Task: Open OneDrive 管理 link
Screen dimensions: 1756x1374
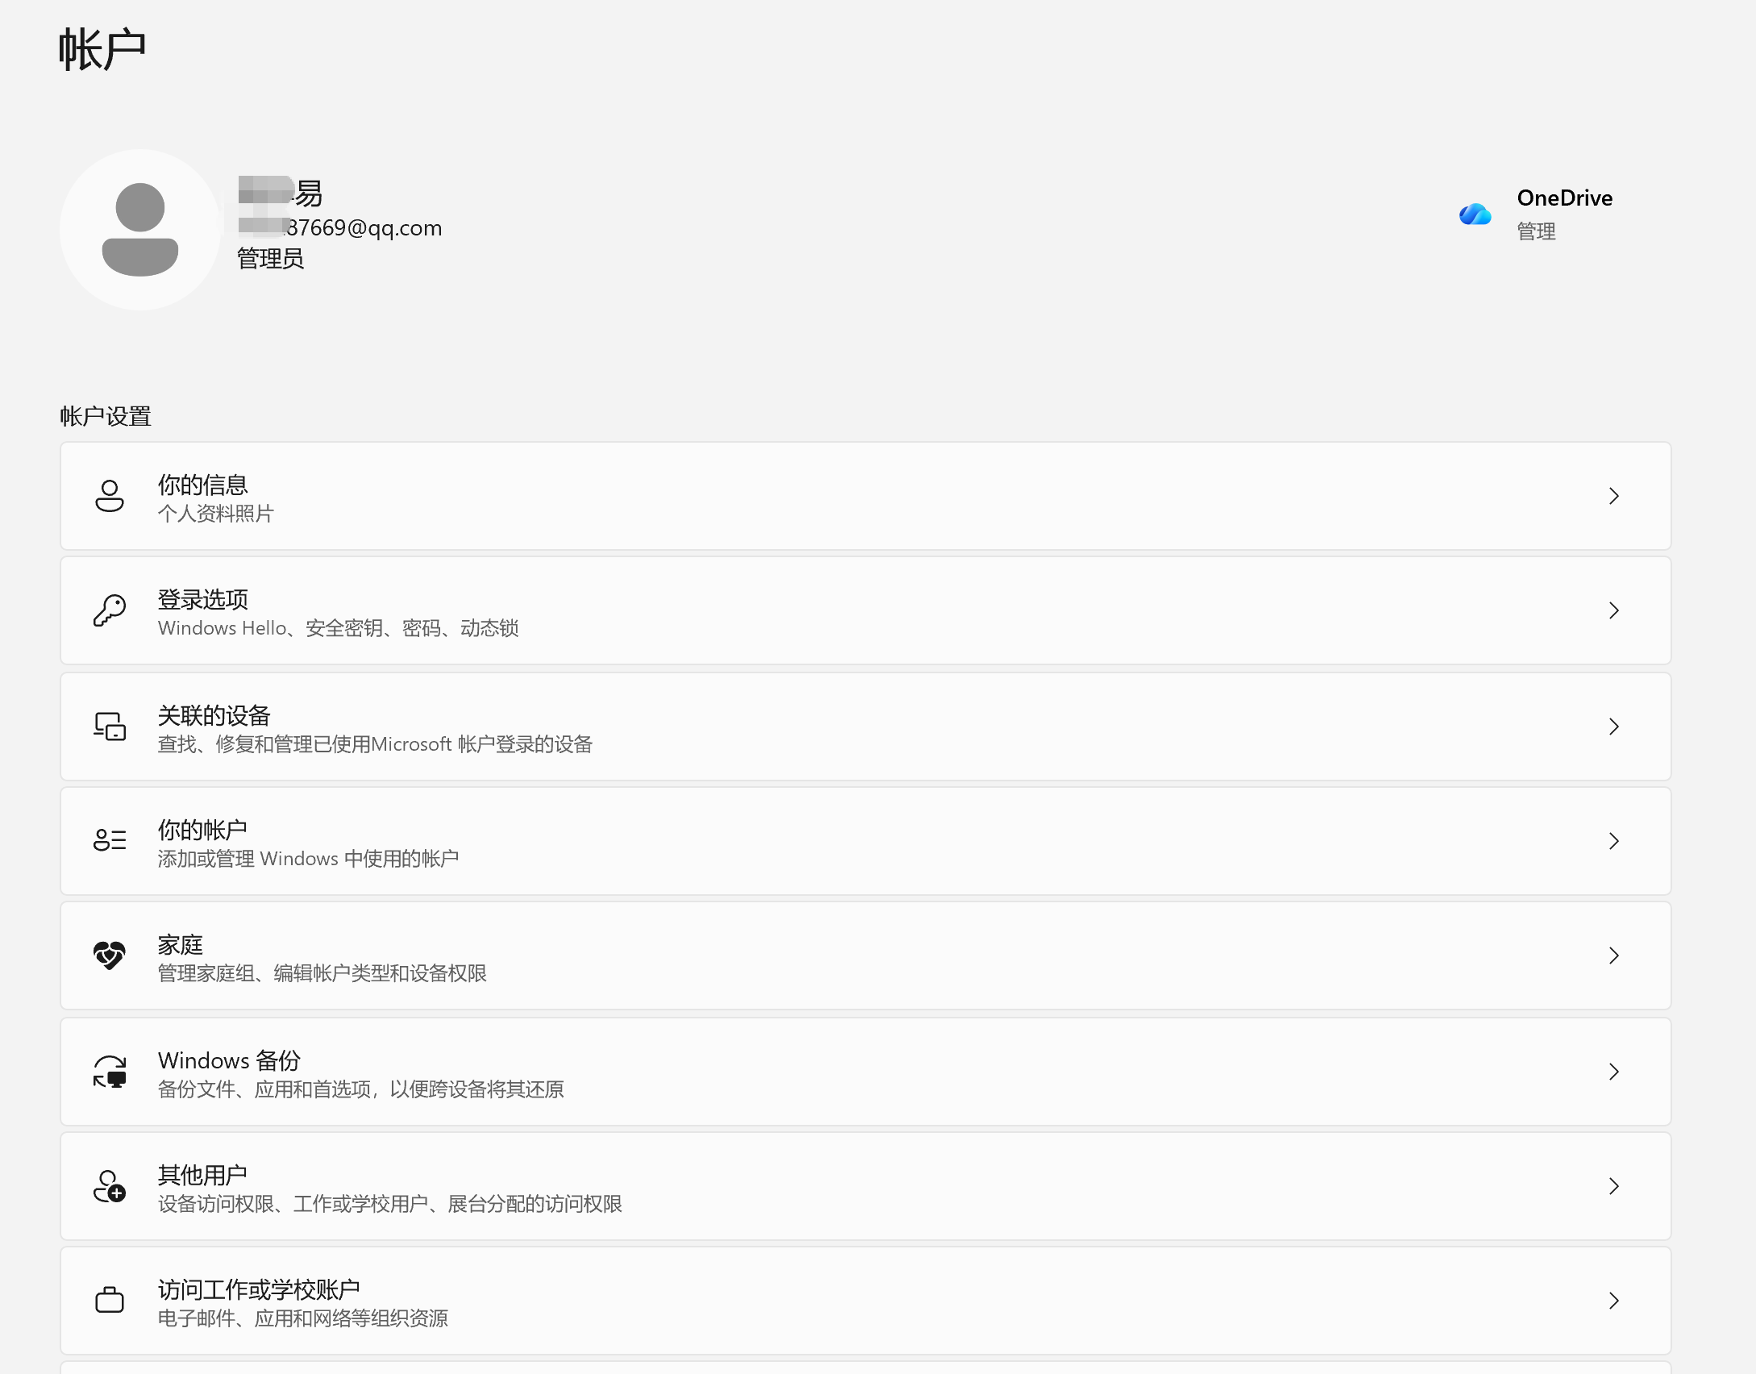Action: [1536, 231]
